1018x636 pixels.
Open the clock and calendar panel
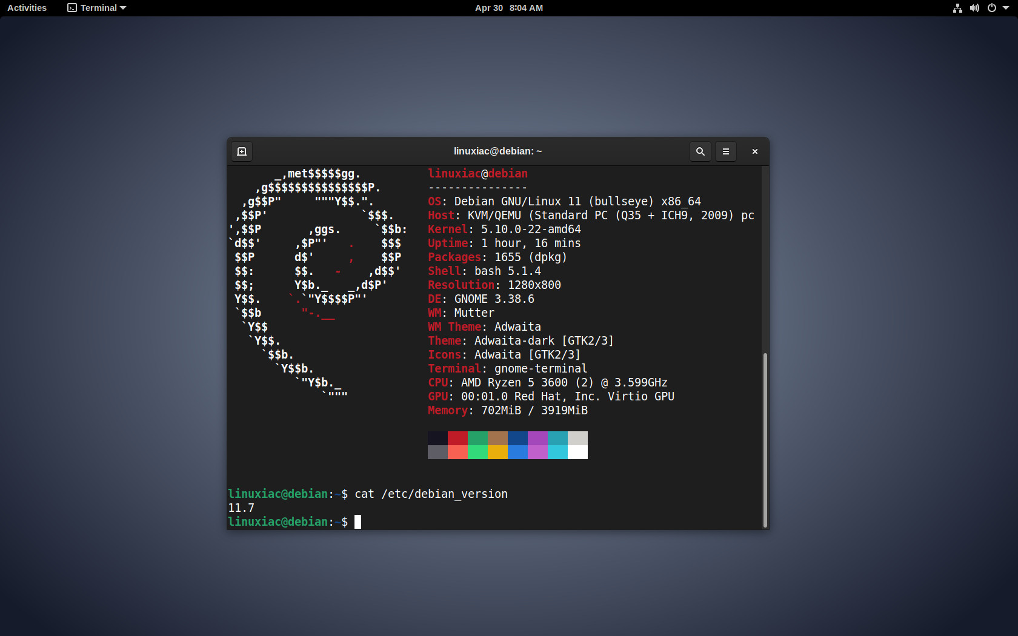click(x=509, y=8)
